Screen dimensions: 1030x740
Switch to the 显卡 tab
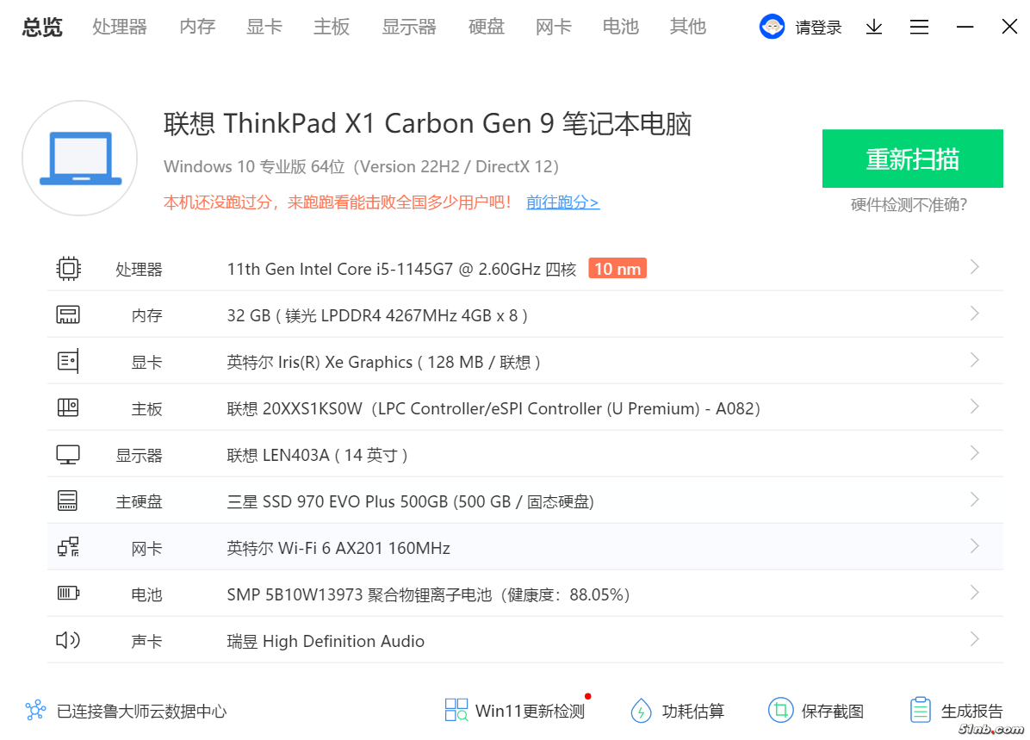(x=264, y=28)
